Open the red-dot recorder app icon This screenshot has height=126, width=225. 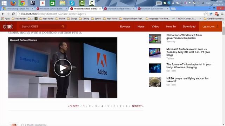click(x=43, y=3)
